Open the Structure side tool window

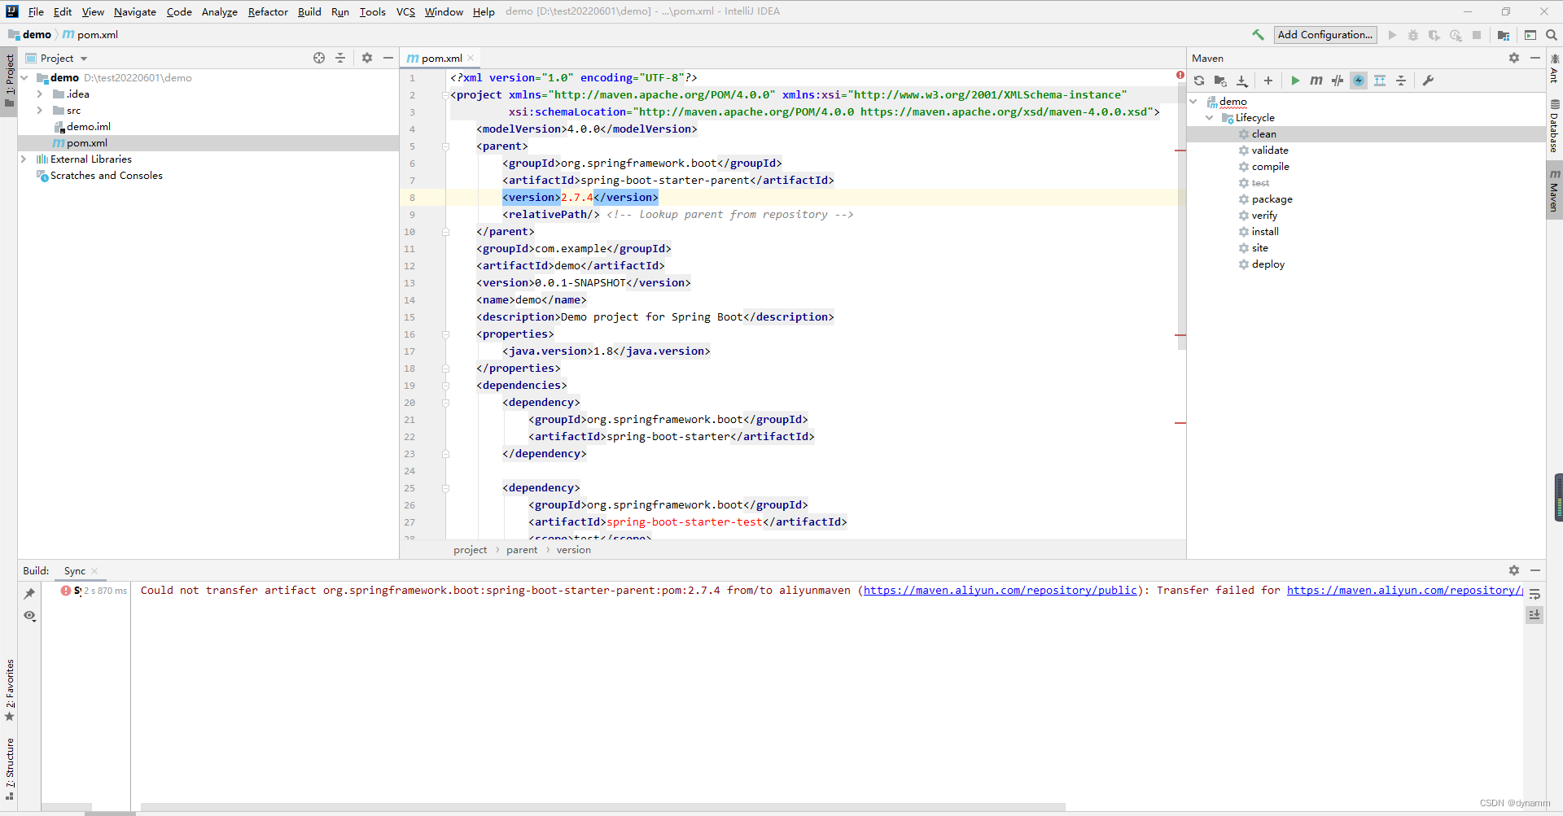[x=10, y=769]
